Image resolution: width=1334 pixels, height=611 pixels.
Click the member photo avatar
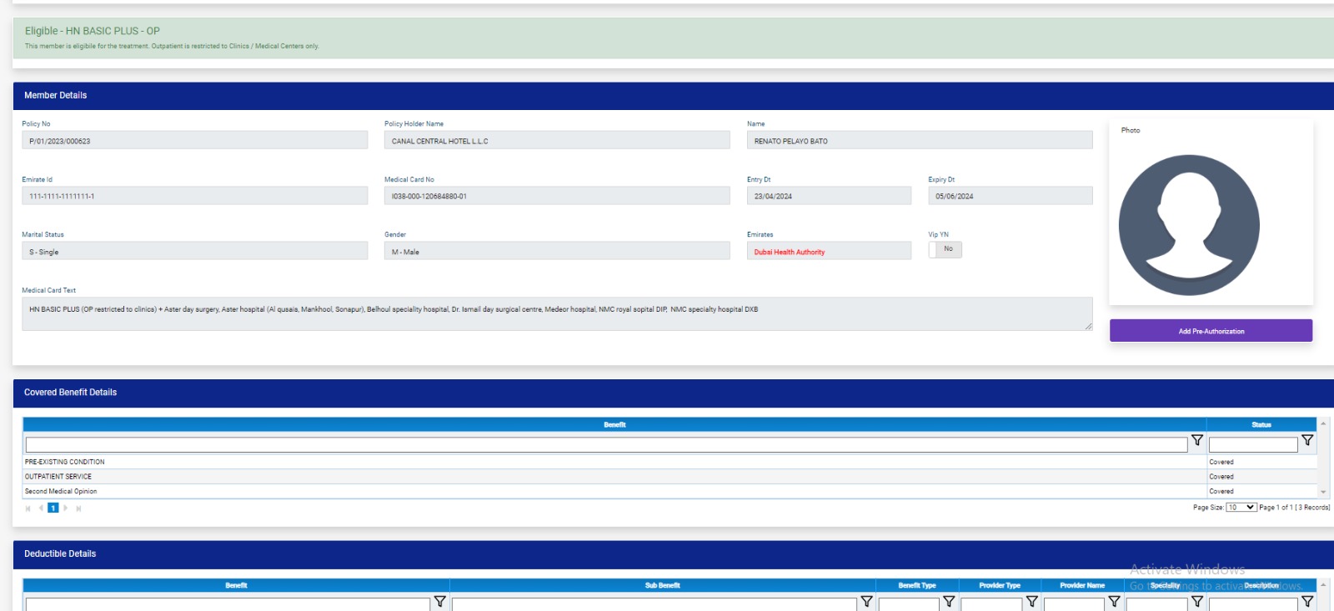click(1188, 225)
